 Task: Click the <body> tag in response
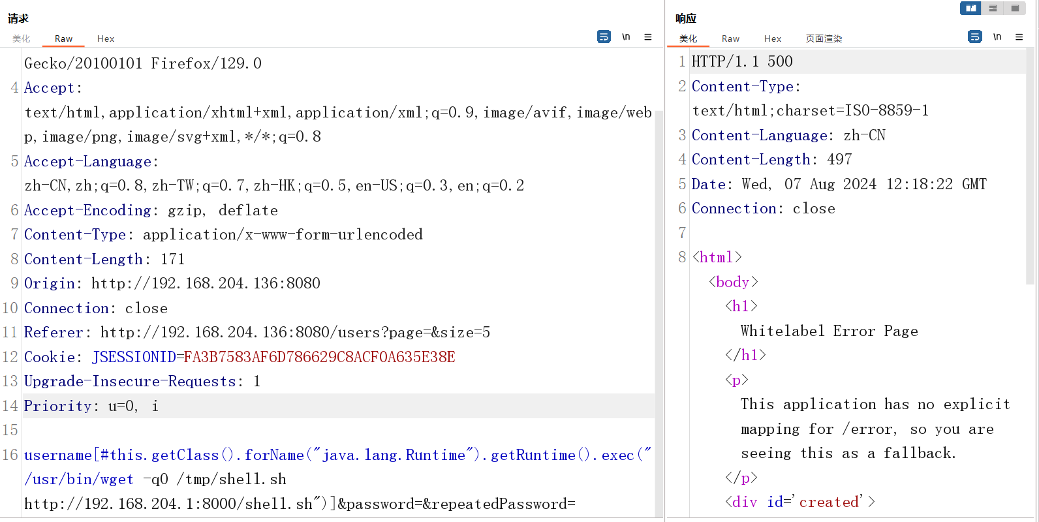click(x=734, y=282)
